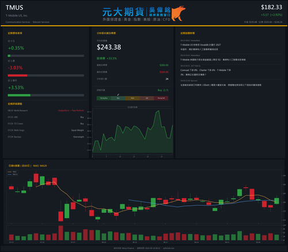Select the light green Buy rating segment
Screen dimensions: 288x252
pyautogui.click(x=118, y=98)
